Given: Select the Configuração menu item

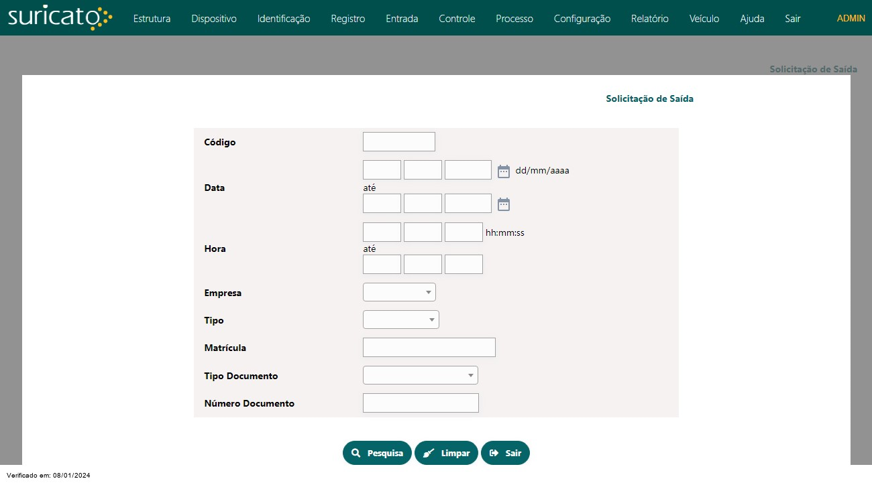Looking at the screenshot, I should [x=582, y=19].
